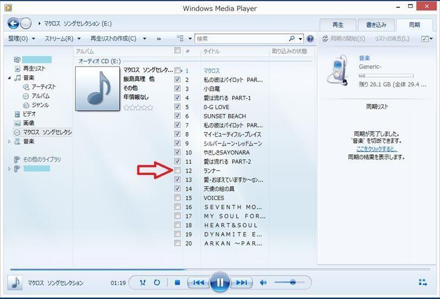Viewport: 440px width, 299px height.
Task: Click the Forward navigation arrow
Action: pyautogui.click(x=26, y=24)
